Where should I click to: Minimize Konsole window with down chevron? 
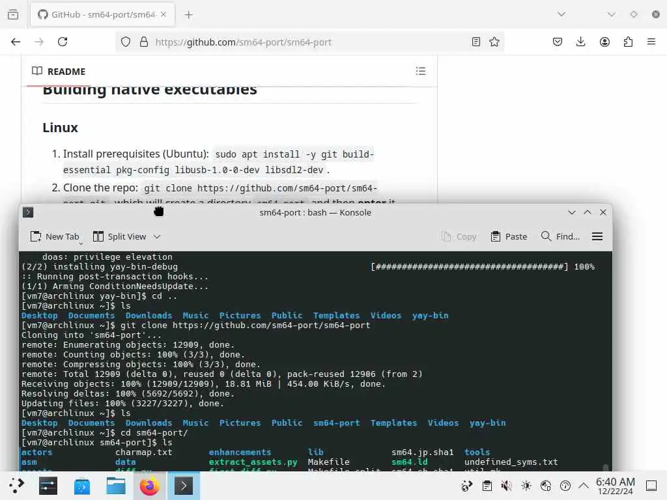tap(572, 212)
